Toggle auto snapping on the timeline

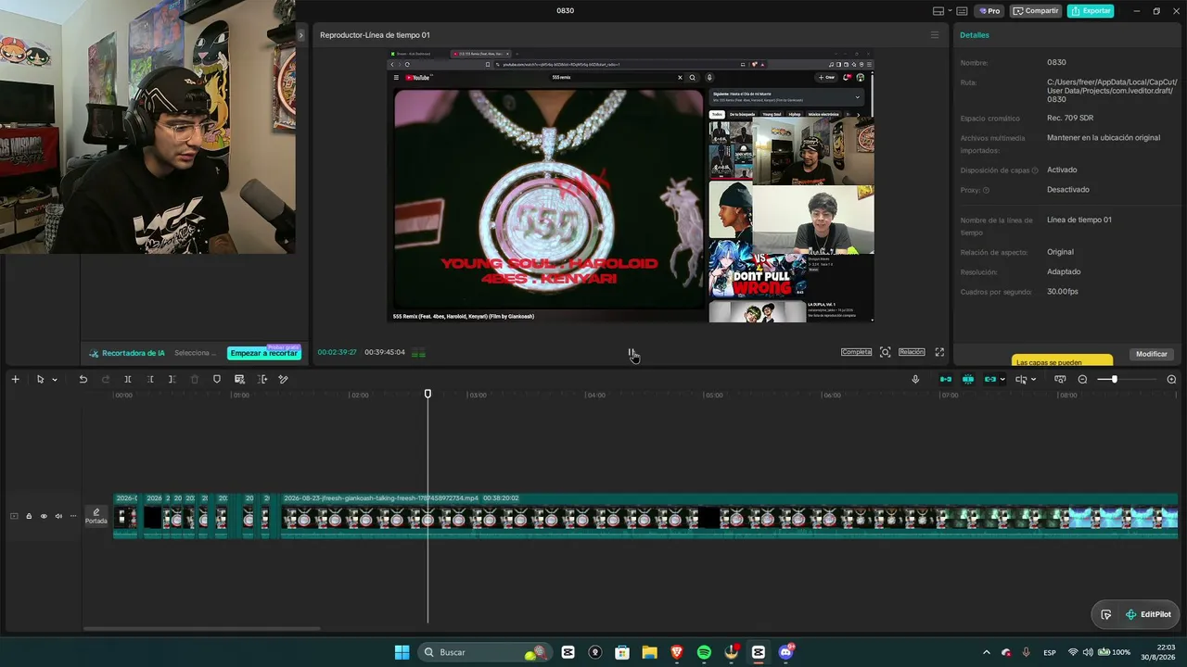point(968,379)
